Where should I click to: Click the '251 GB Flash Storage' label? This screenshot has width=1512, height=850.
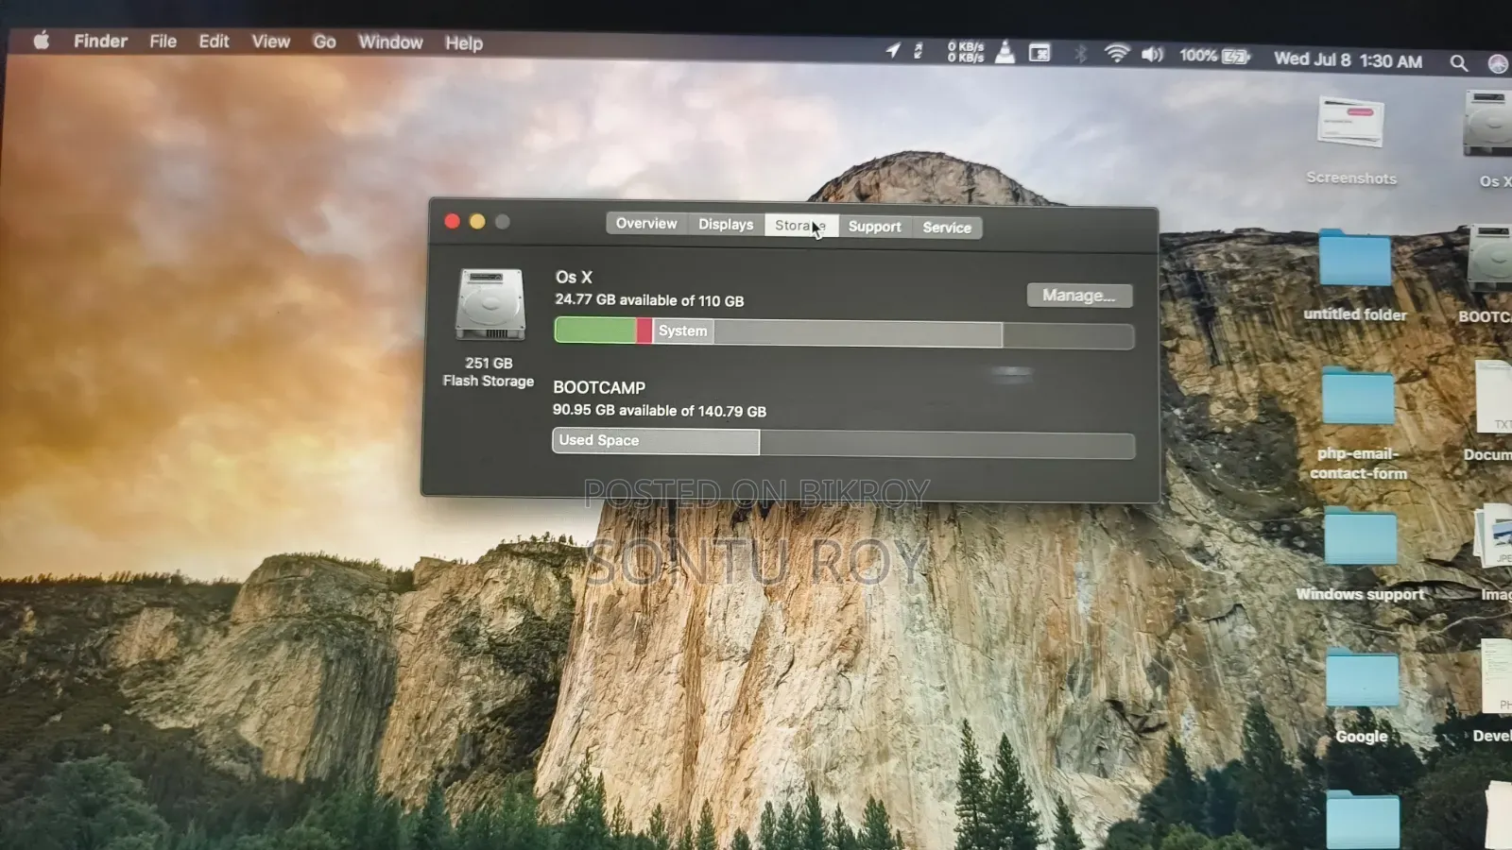pyautogui.click(x=489, y=372)
